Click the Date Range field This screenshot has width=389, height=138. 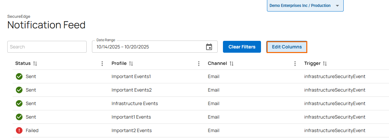click(x=149, y=47)
